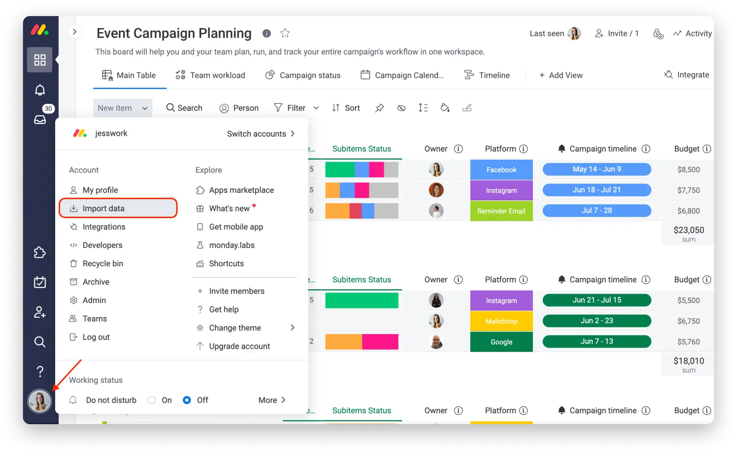Click the invite person icon in sidebar

(40, 312)
